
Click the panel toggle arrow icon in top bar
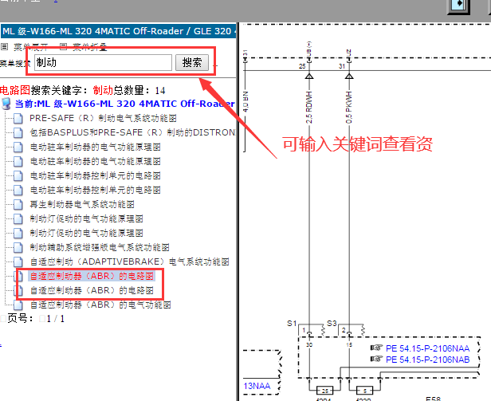pyautogui.click(x=459, y=6)
